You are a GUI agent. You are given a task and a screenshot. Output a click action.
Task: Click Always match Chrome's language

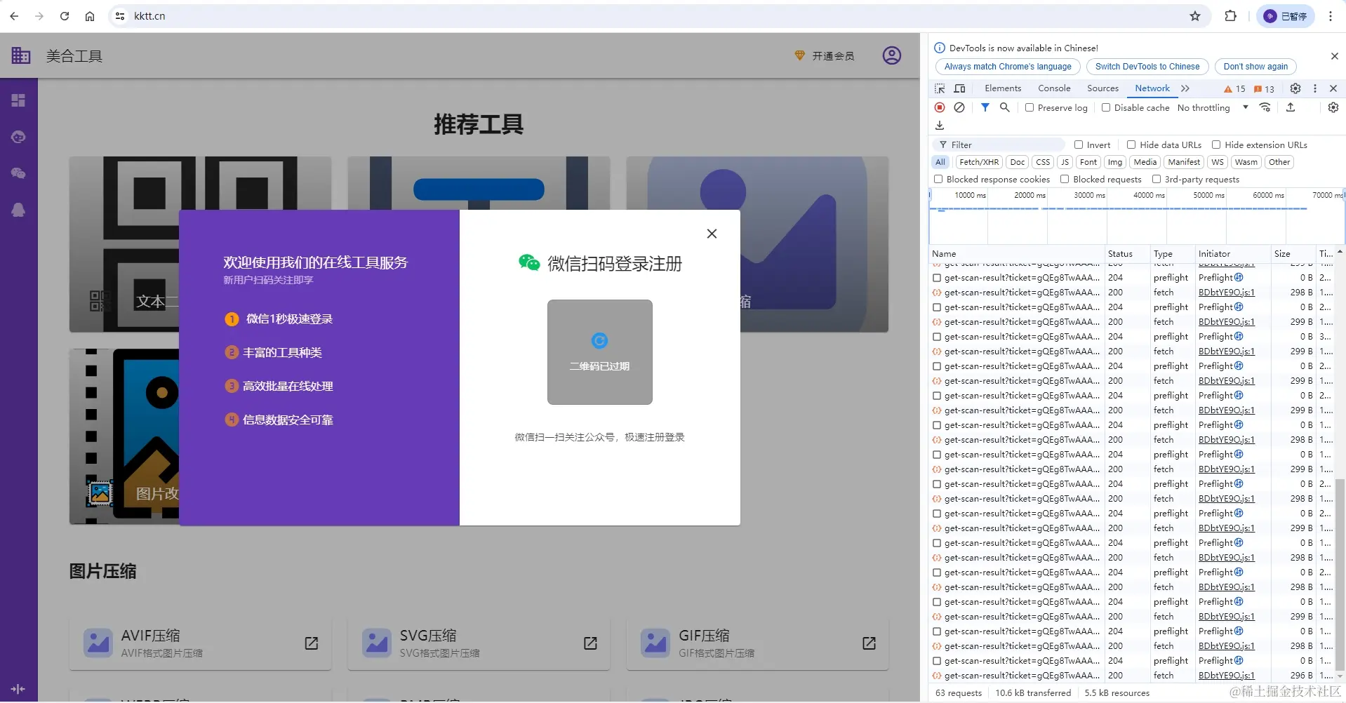1008,67
